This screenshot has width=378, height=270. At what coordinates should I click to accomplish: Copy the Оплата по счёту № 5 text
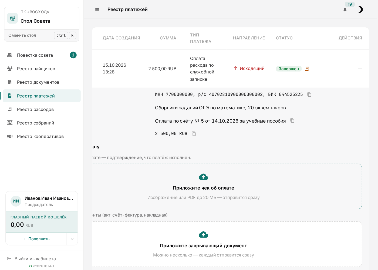pos(292,120)
